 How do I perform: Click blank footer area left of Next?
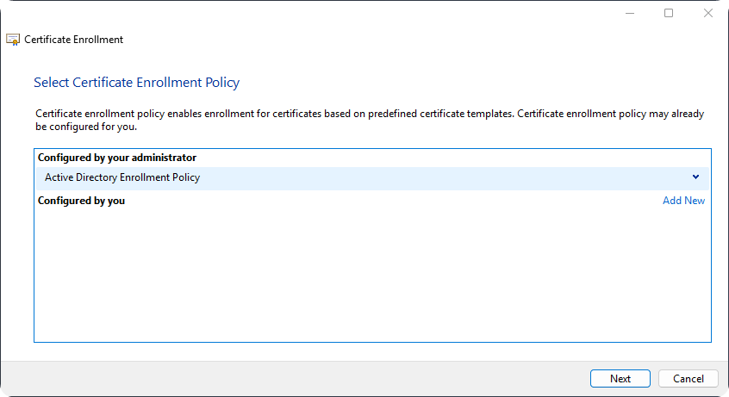tap(302, 379)
